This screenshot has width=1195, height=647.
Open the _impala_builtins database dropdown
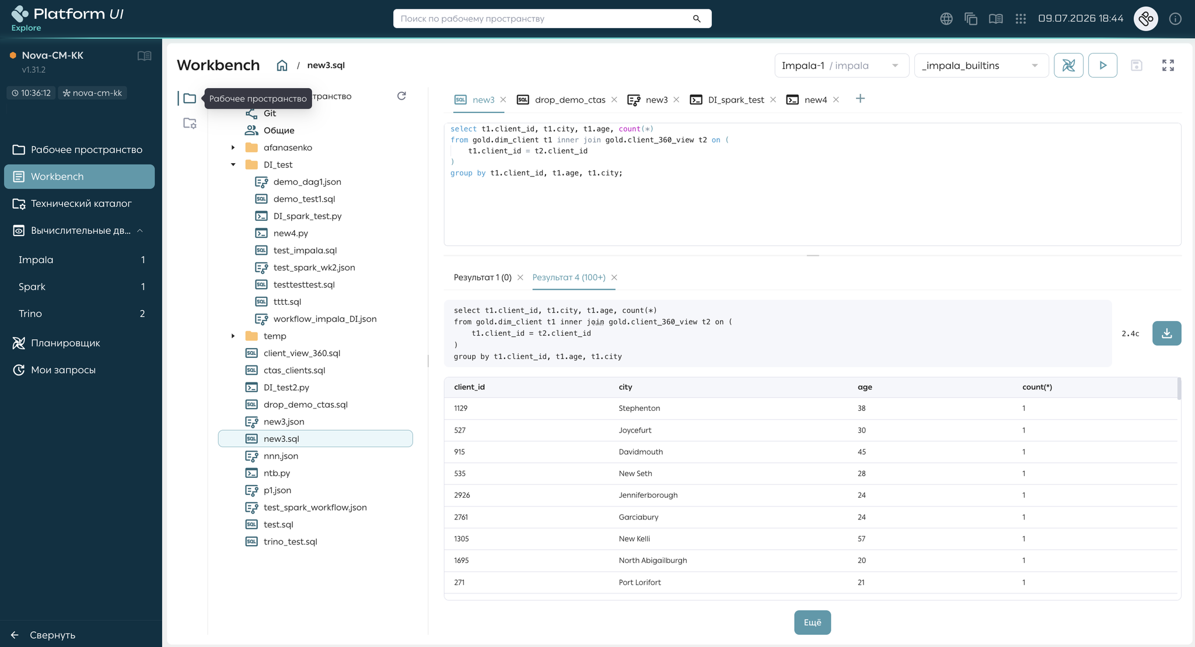coord(981,65)
